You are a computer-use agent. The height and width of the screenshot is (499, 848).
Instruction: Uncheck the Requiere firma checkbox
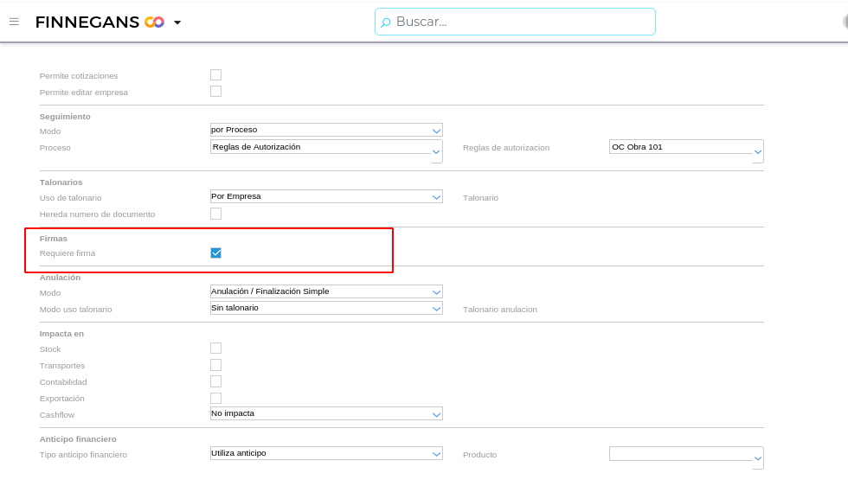pos(215,253)
